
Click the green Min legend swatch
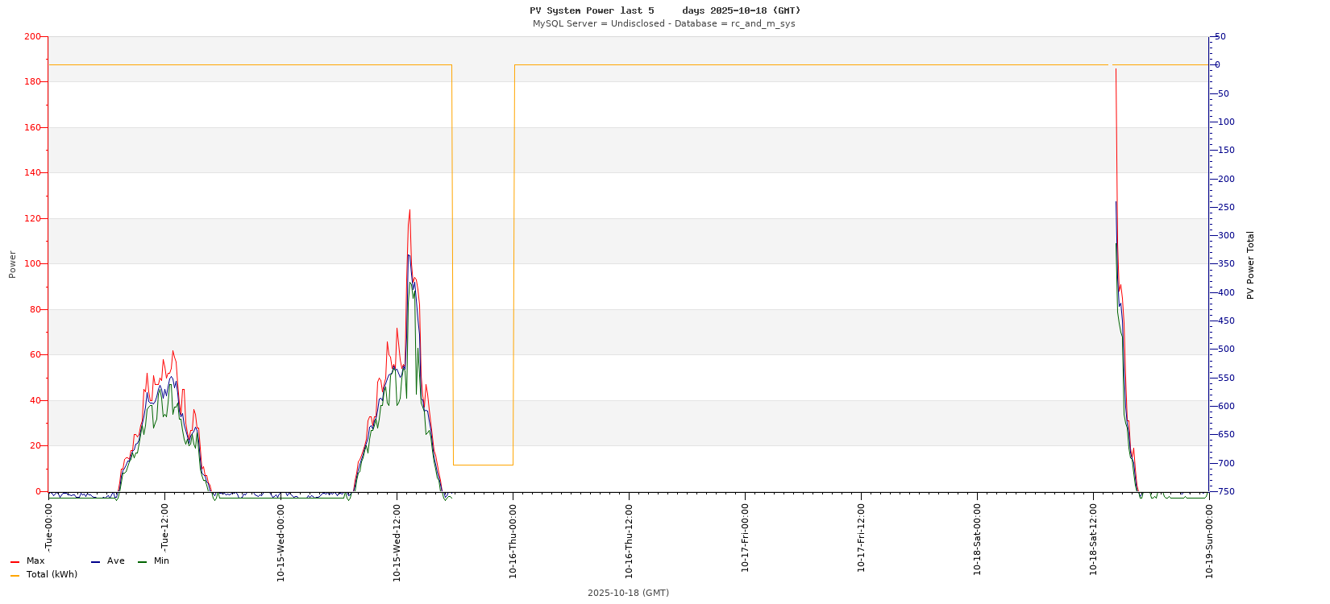coord(142,561)
